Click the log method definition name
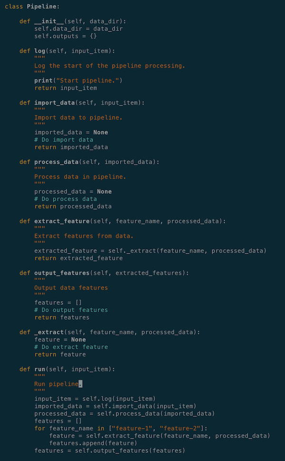Viewport: 285px width, 461px height. [39, 51]
